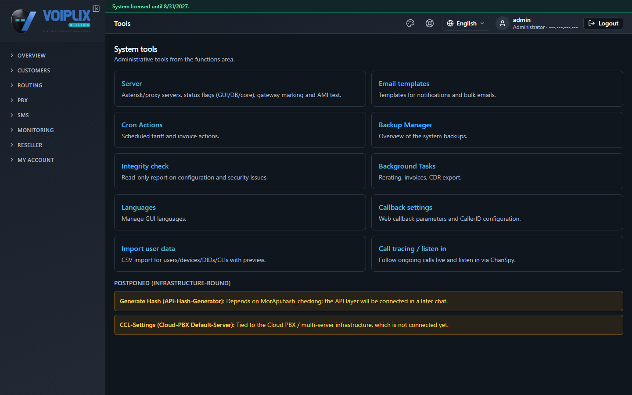Click 'Overview of the system backups.' text
Viewport: 632px width, 395px height.
[x=423, y=136]
